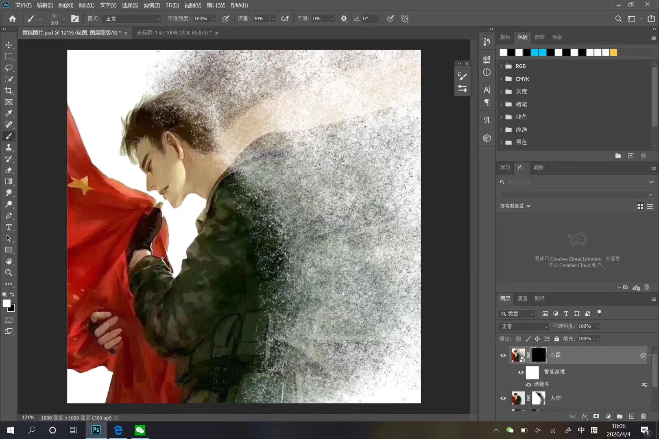Viewport: 659px width, 439px height.
Task: Add layer style fx icon
Action: click(585, 416)
